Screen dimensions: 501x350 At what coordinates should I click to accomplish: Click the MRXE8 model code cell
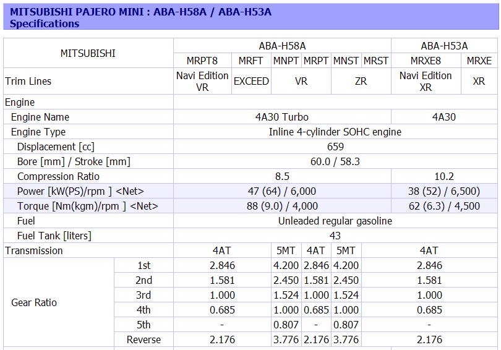pyautogui.click(x=426, y=61)
